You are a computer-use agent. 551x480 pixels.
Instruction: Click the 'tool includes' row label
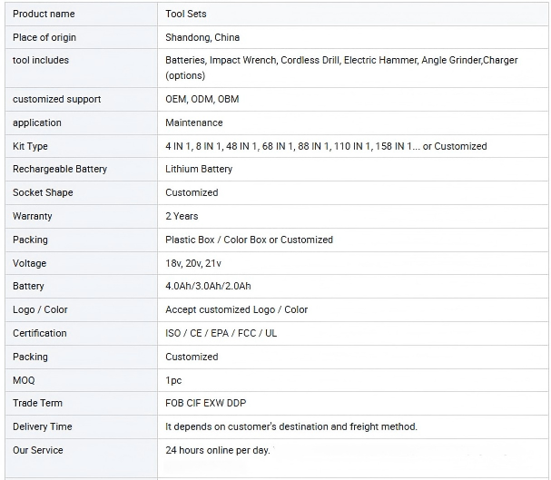(41, 60)
